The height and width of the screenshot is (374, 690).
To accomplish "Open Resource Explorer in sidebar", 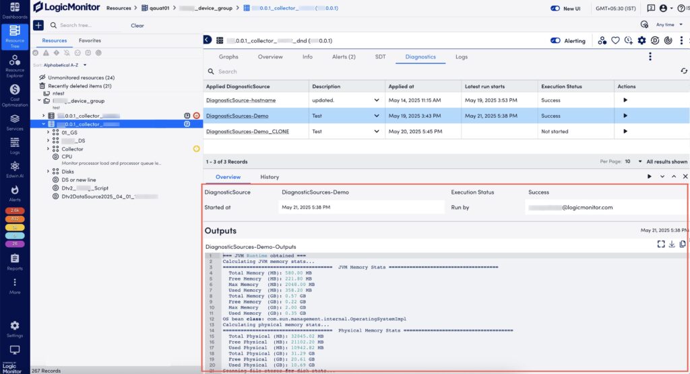I will point(15,66).
